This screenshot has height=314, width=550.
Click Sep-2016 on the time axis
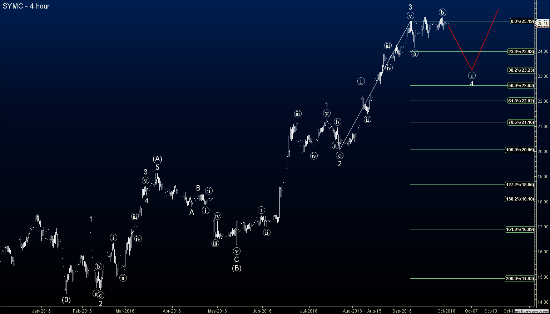click(402, 311)
